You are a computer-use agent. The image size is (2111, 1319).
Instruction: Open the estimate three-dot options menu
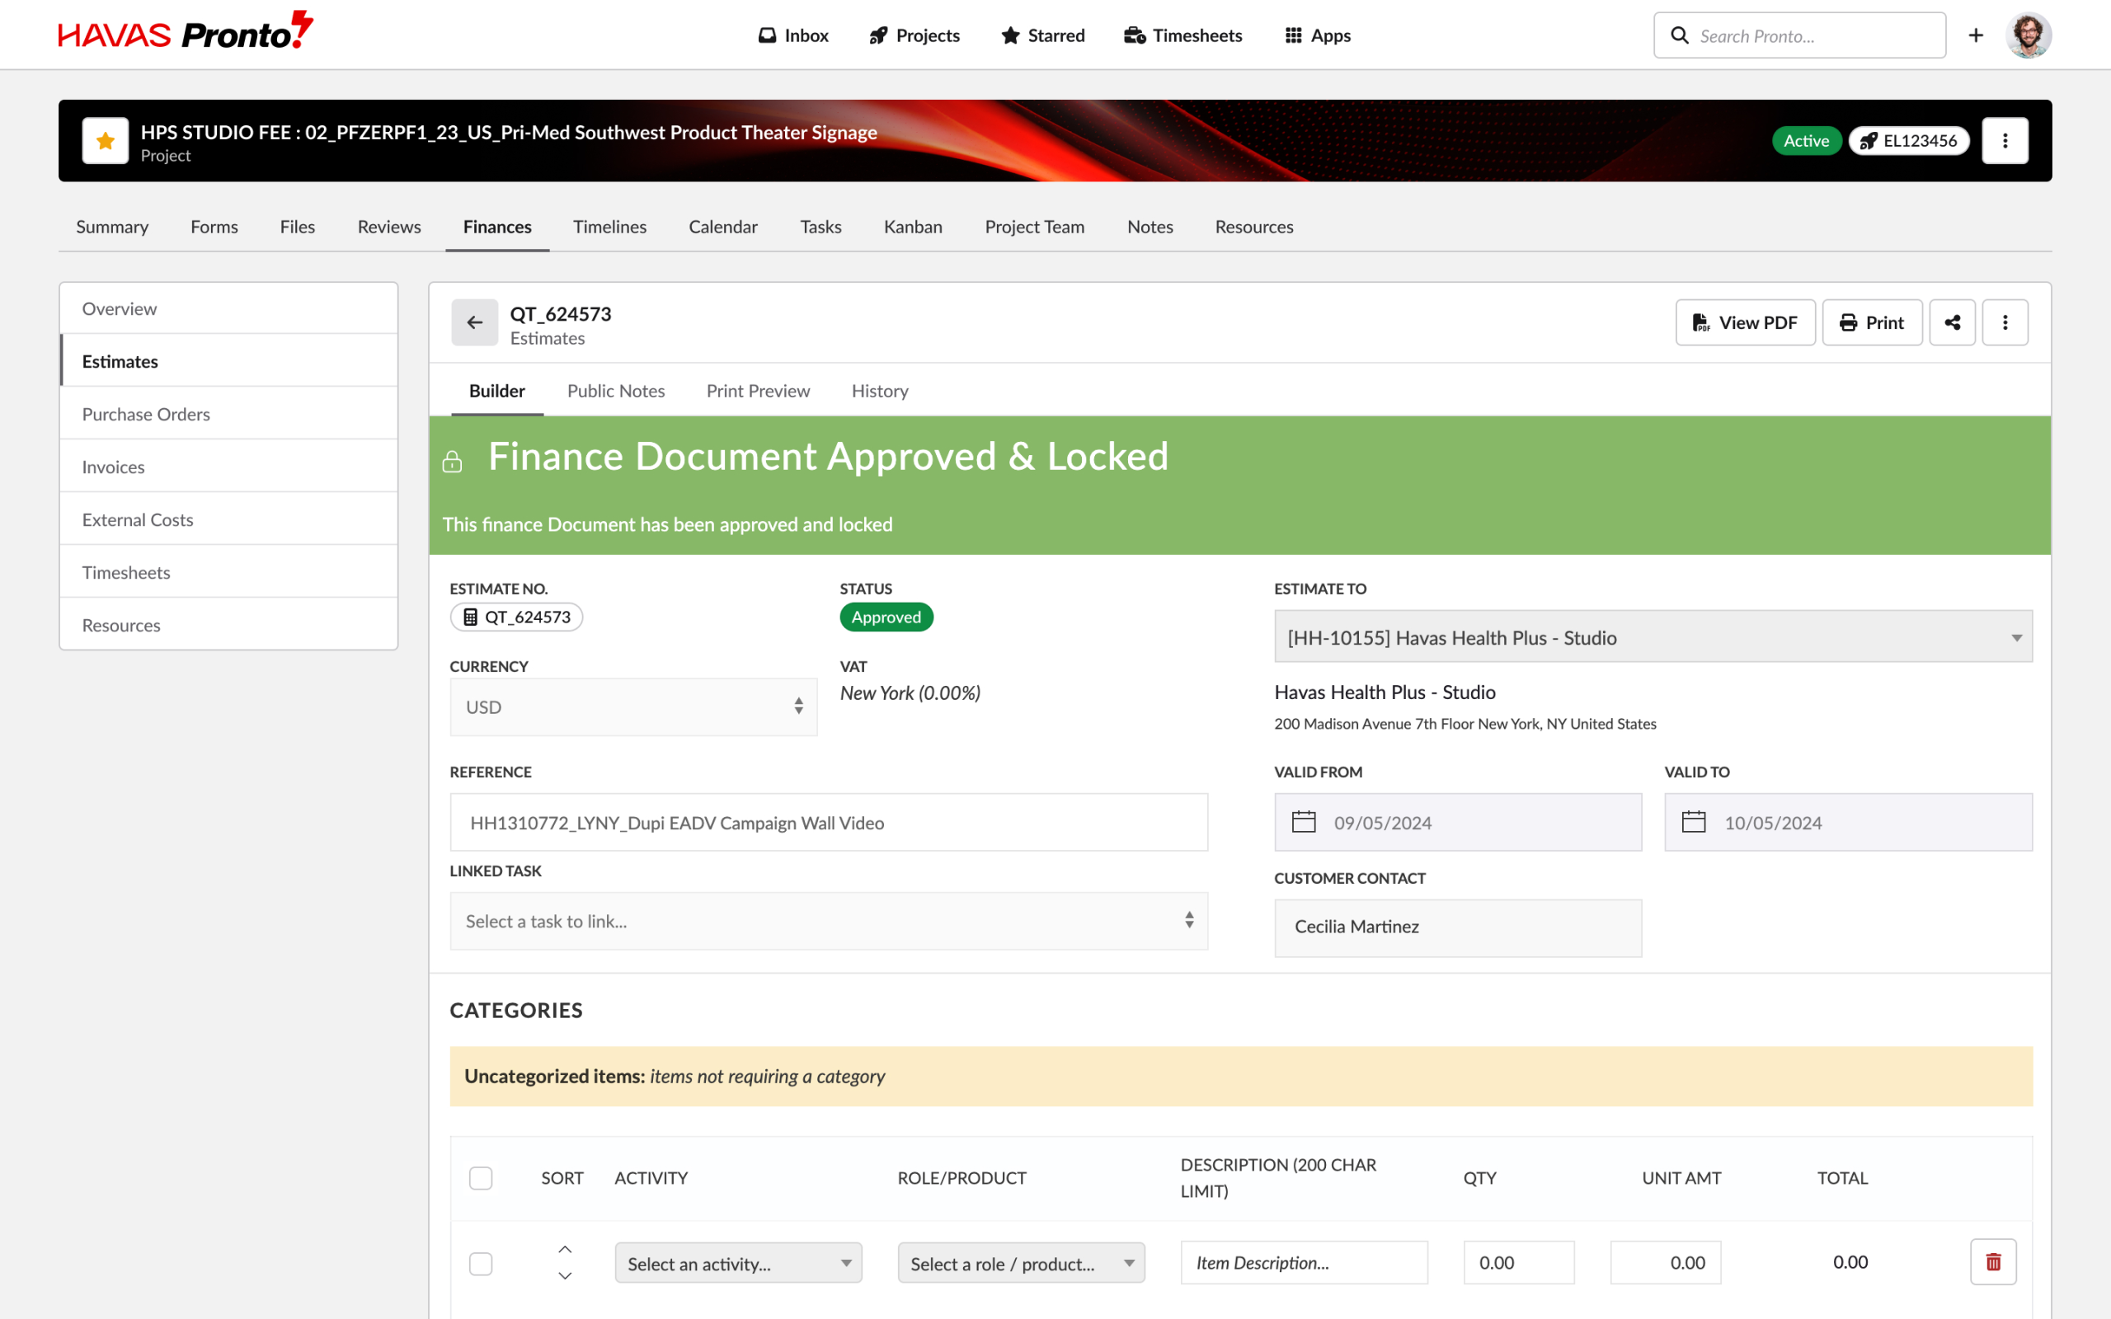(2005, 323)
